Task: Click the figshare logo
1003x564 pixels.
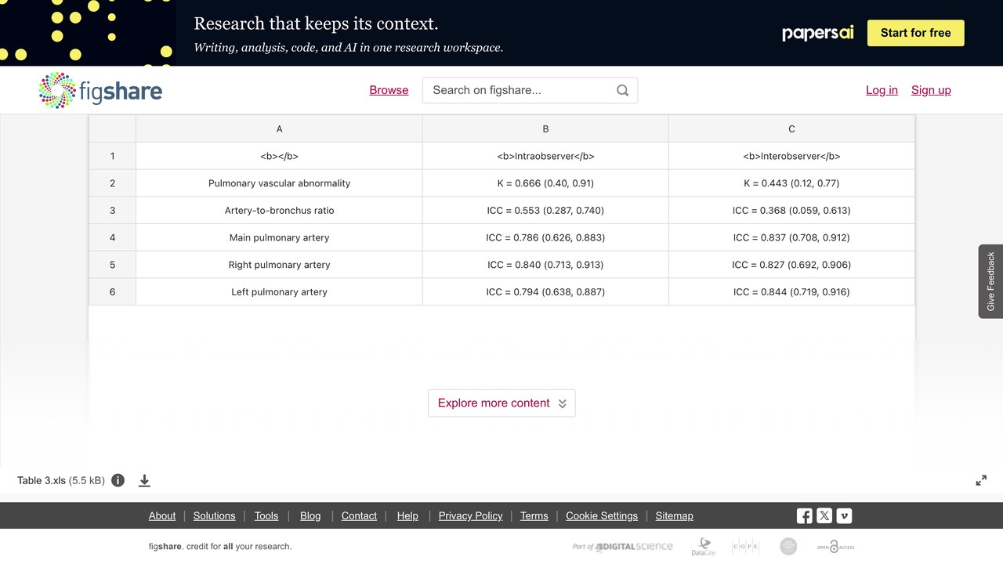Action: coord(100,90)
